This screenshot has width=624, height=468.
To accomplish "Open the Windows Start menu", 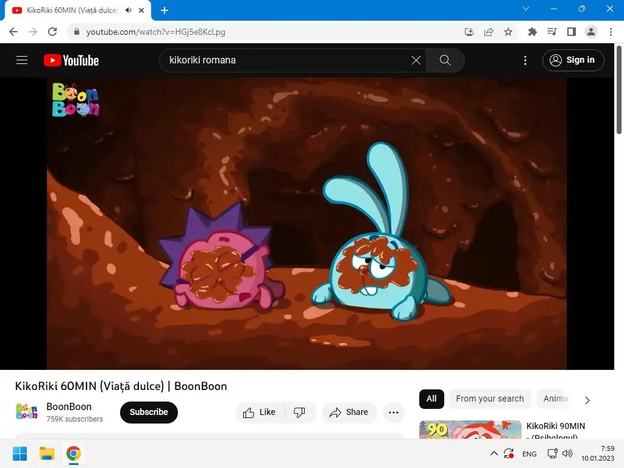I will point(20,453).
